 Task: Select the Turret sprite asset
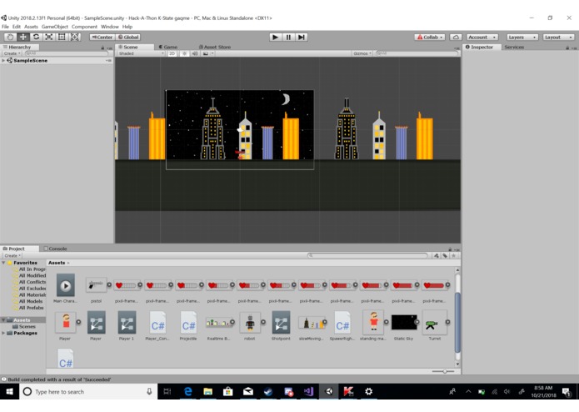tap(435, 326)
